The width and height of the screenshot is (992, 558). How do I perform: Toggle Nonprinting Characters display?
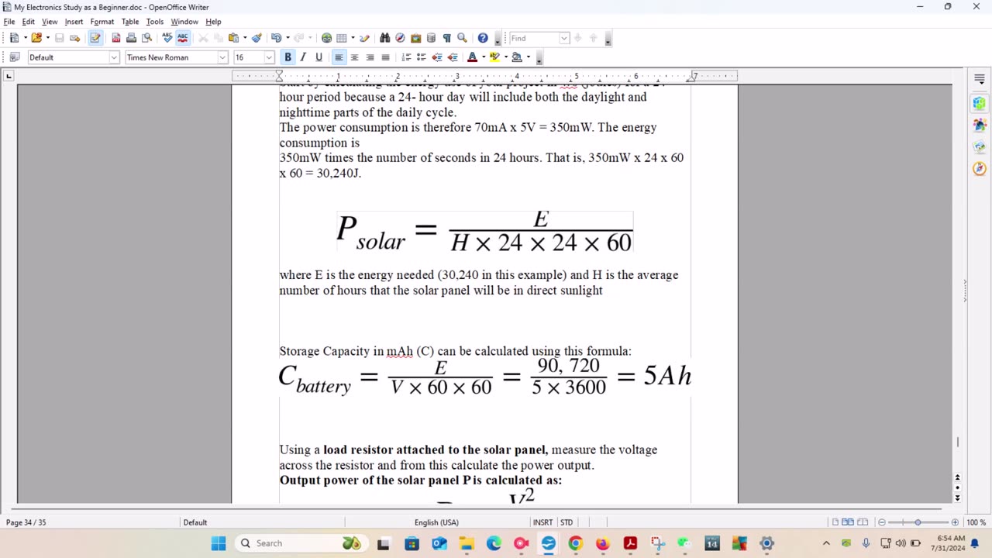(x=446, y=38)
